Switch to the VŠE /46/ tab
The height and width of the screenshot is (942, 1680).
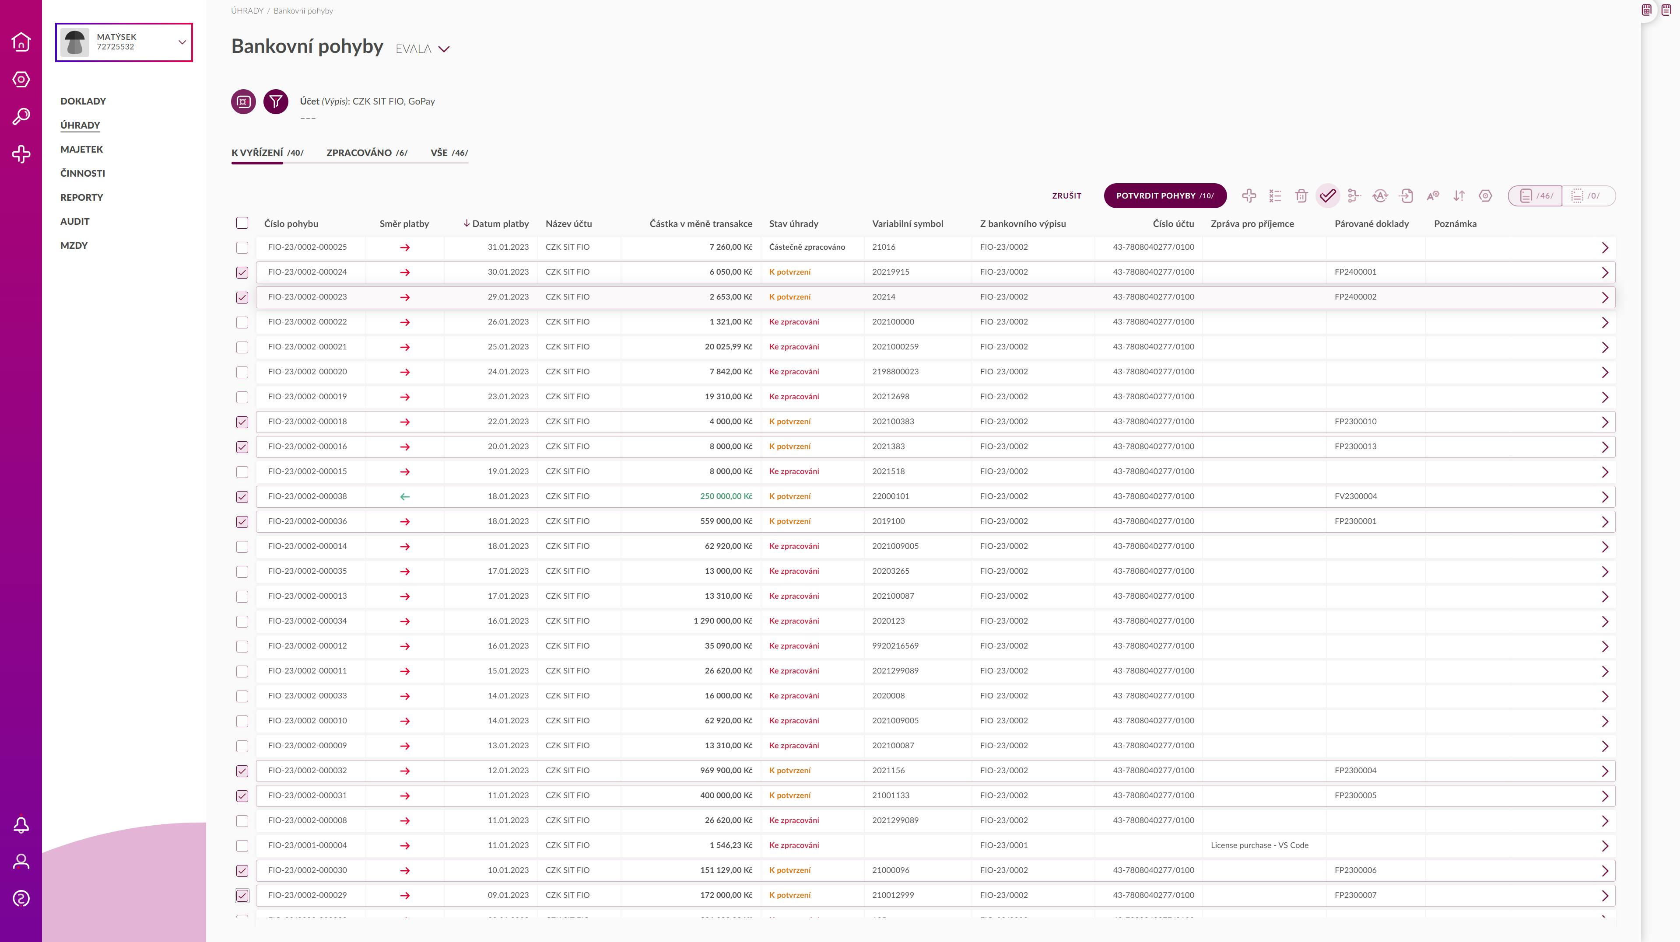point(449,153)
